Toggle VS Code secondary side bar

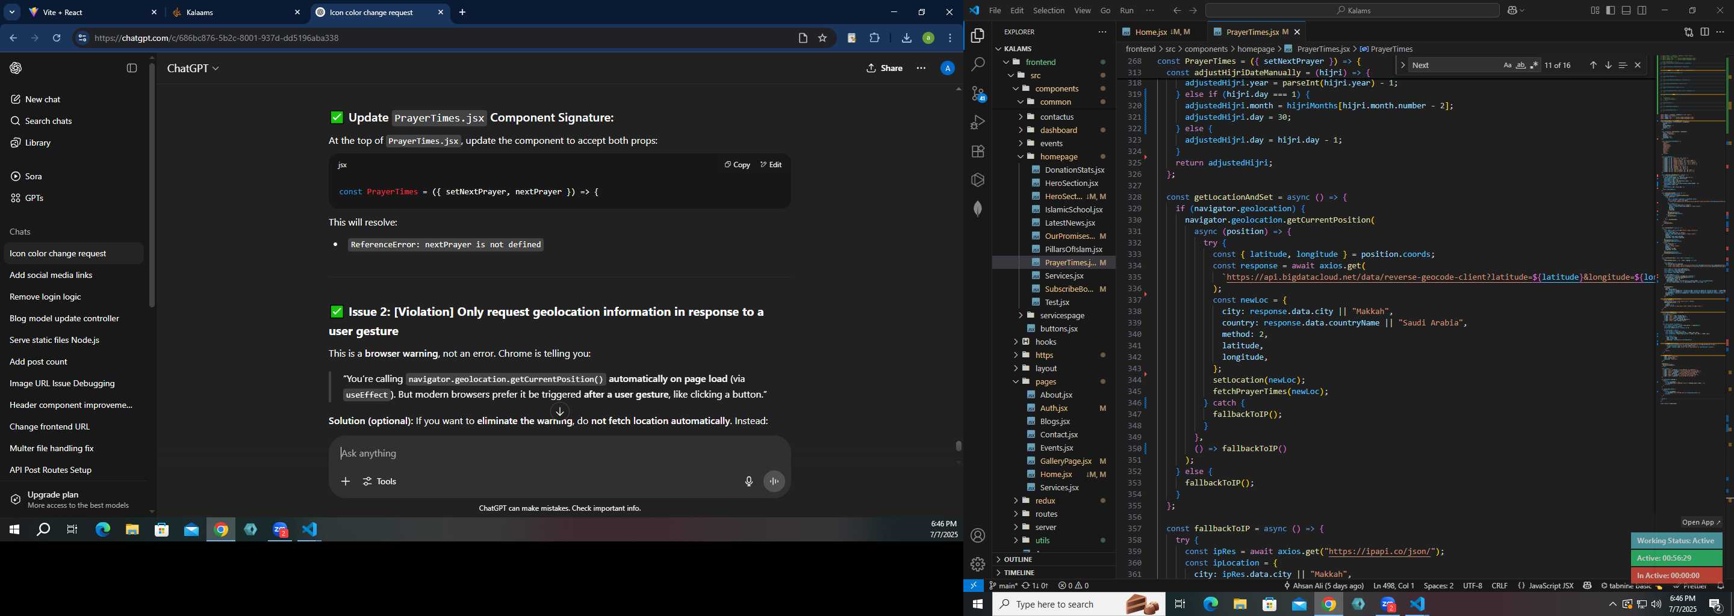[x=1642, y=11]
